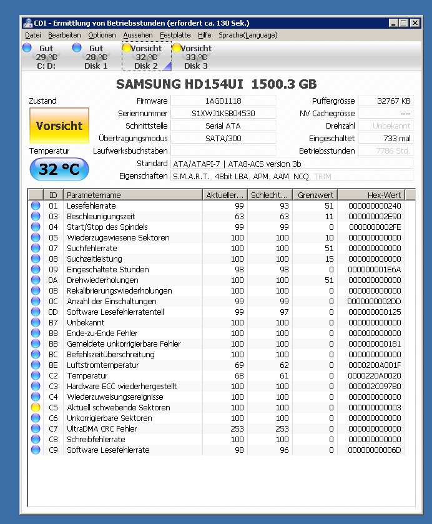The width and height of the screenshot is (432, 524).
Task: Close the CDI window
Action: click(x=415, y=23)
